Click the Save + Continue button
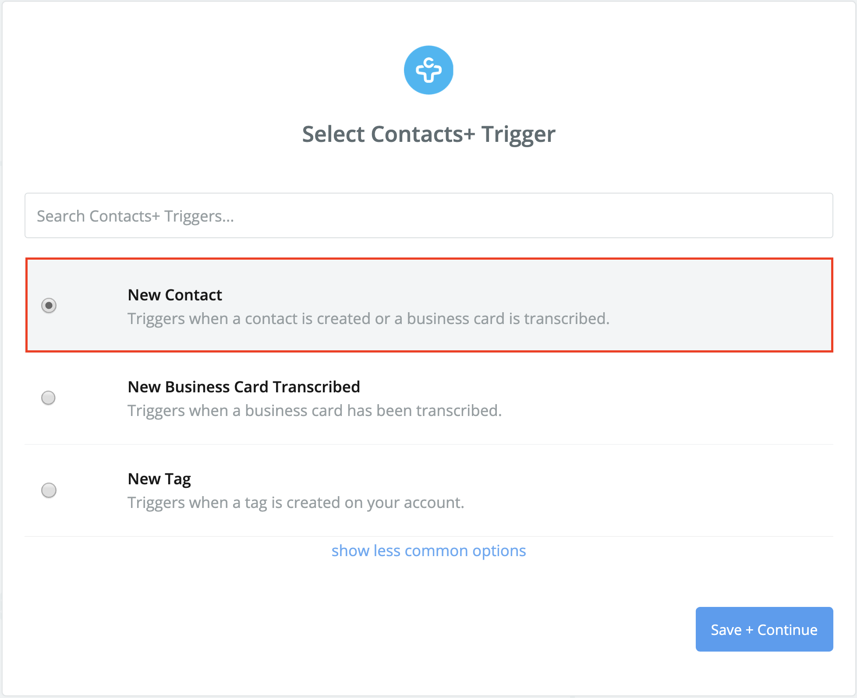Screen dimensions: 857x698 click(x=764, y=629)
